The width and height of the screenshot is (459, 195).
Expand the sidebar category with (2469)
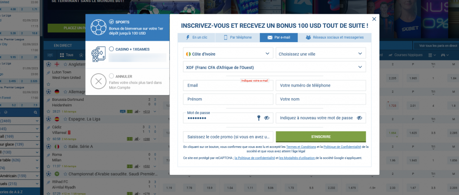(20, 121)
